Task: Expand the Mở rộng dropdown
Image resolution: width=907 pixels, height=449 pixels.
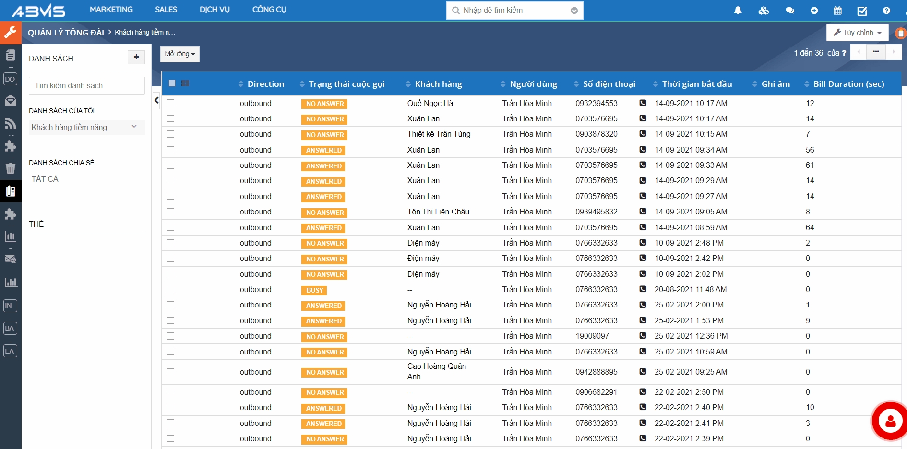Action: click(179, 54)
